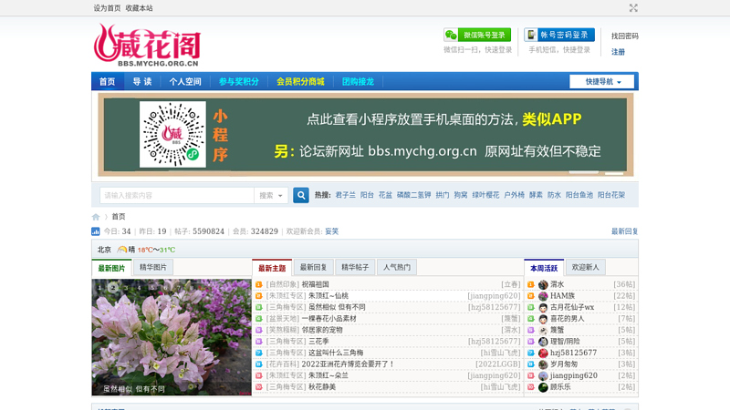Switch to the 本周活跃 tab
The height and width of the screenshot is (410, 730).
(544, 268)
